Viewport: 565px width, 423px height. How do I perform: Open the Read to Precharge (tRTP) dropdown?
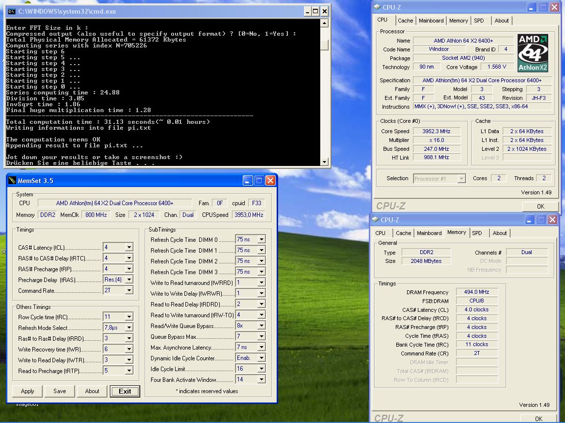coord(128,371)
